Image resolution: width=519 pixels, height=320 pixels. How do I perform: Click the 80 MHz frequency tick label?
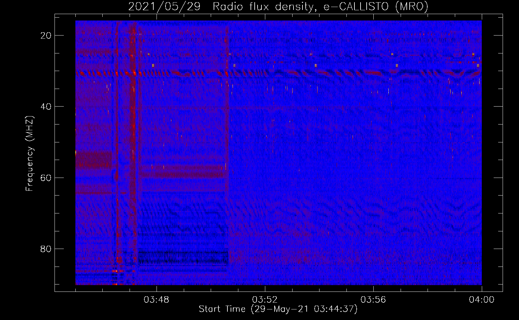click(x=46, y=249)
